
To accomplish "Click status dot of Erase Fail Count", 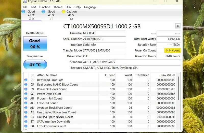I will tap(26, 103).
